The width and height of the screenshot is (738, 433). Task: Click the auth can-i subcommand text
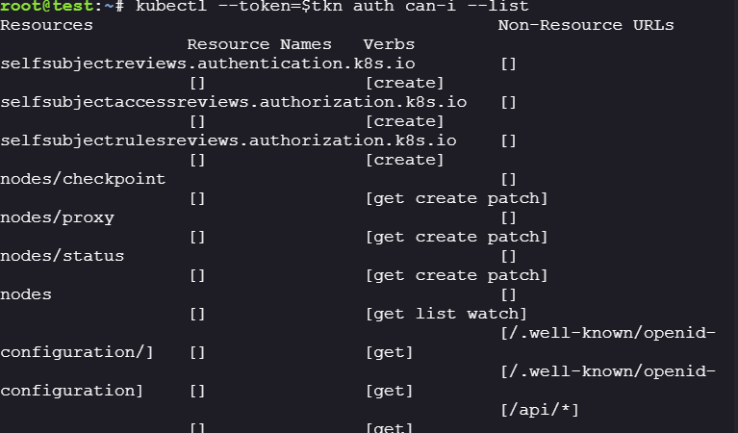pyautogui.click(x=384, y=7)
